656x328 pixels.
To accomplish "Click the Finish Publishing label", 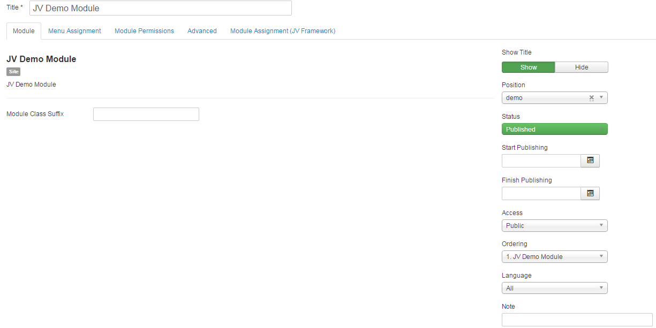I will pyautogui.click(x=527, y=180).
